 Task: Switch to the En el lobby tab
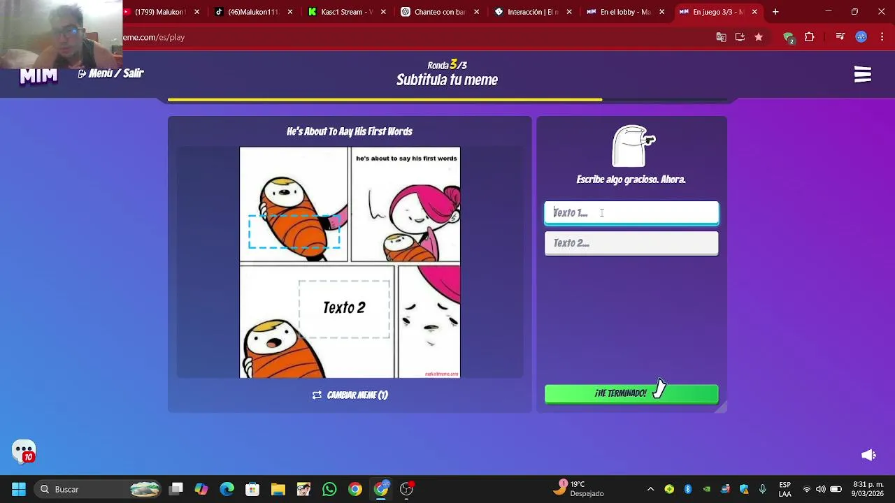point(625,12)
